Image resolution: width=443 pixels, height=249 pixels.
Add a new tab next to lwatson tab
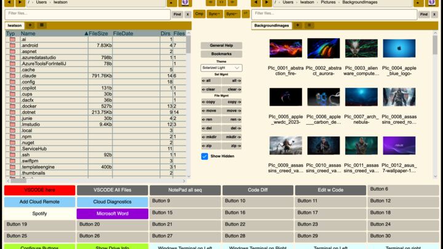[30, 25]
